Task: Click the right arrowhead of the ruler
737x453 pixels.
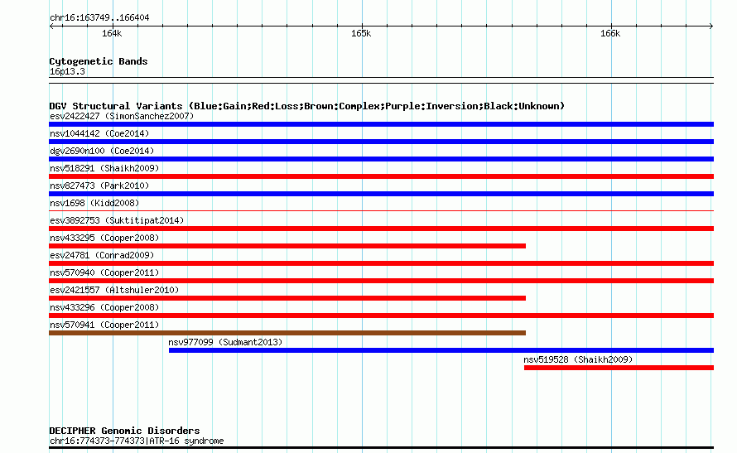Action: click(711, 26)
